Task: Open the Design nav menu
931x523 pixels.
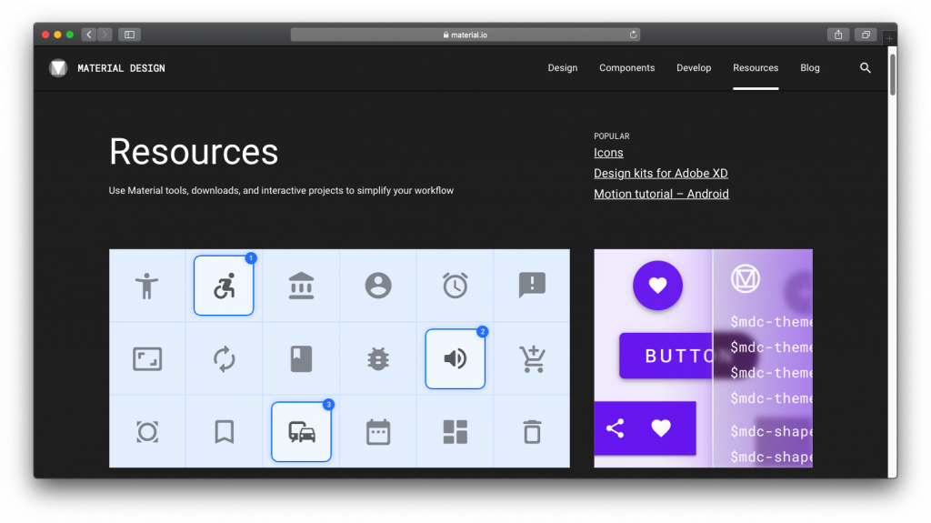Action: [562, 67]
